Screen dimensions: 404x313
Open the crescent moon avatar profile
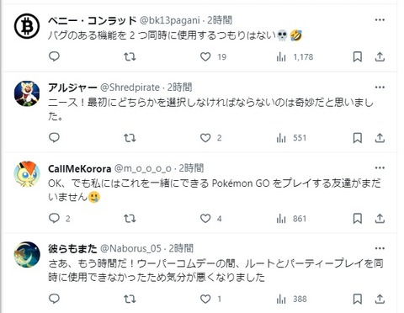tap(27, 254)
